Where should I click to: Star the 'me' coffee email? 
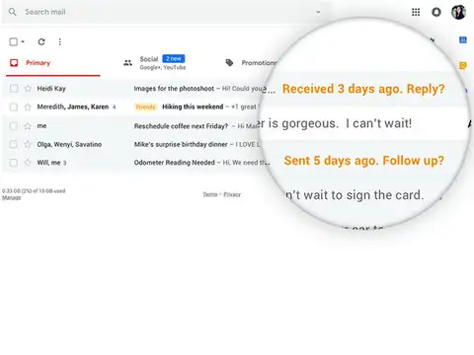point(28,126)
